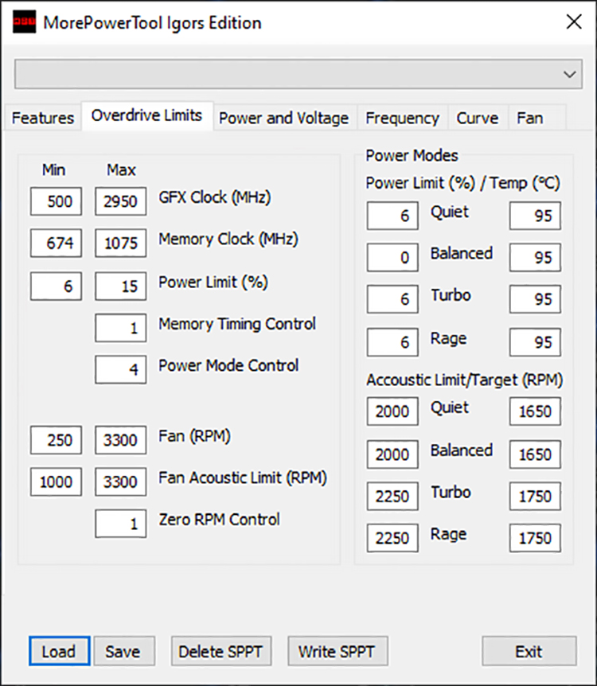Viewport: 597px width, 686px height.
Task: Click the Accoustic Limit/Target (RPM) heading
Action: click(464, 380)
